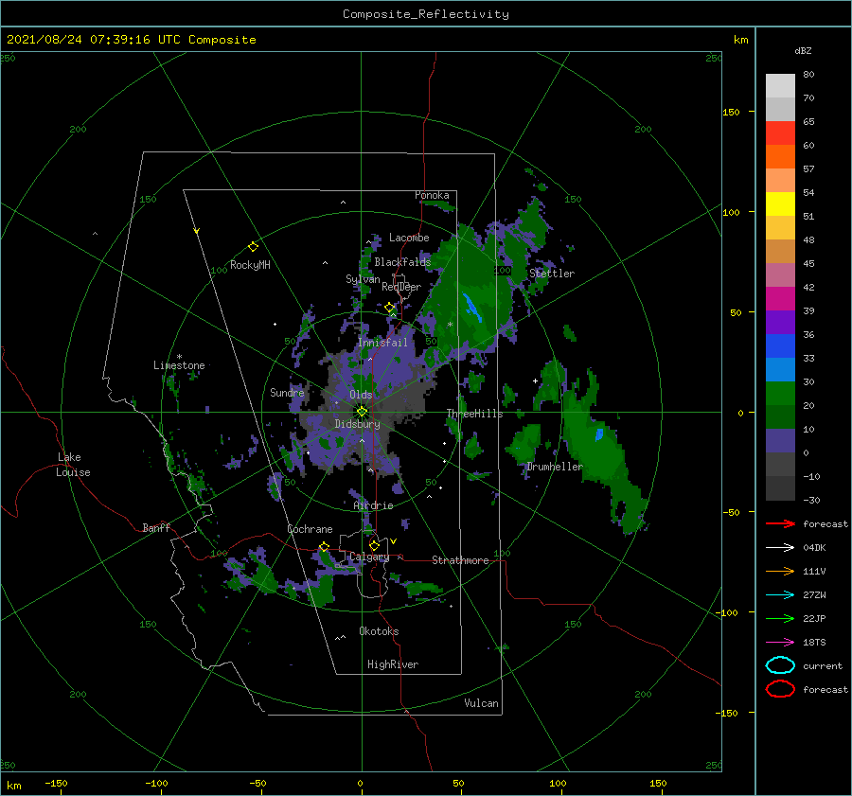Select the green 20 dBZ color swatch
This screenshot has height=796, width=852.
coord(780,417)
